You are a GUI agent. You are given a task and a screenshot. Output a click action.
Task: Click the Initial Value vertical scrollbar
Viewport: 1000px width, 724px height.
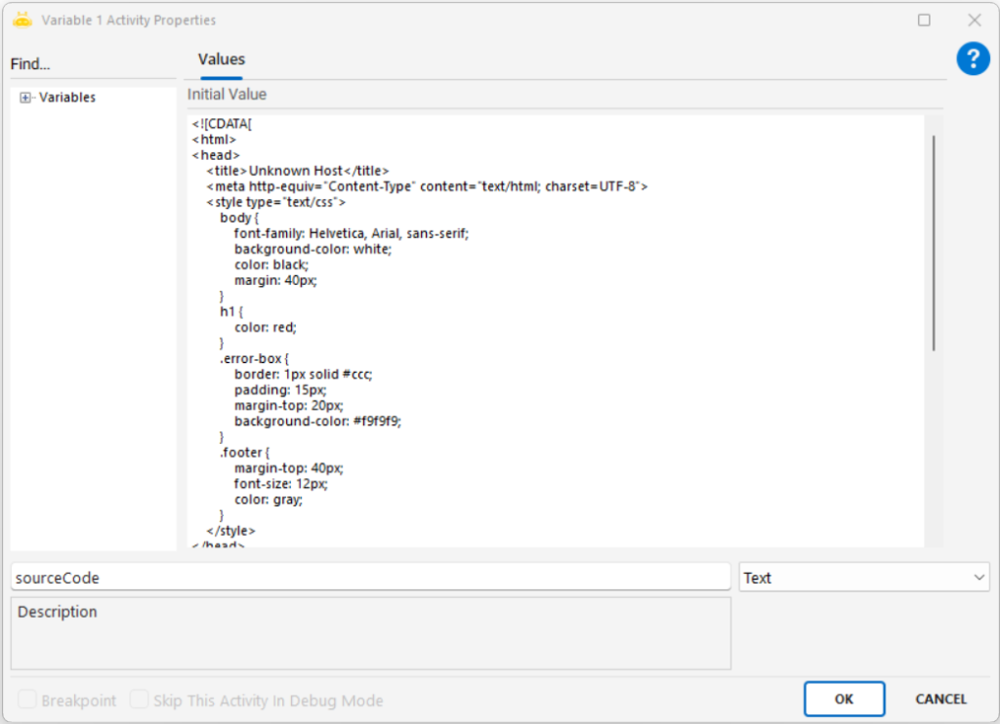(934, 244)
